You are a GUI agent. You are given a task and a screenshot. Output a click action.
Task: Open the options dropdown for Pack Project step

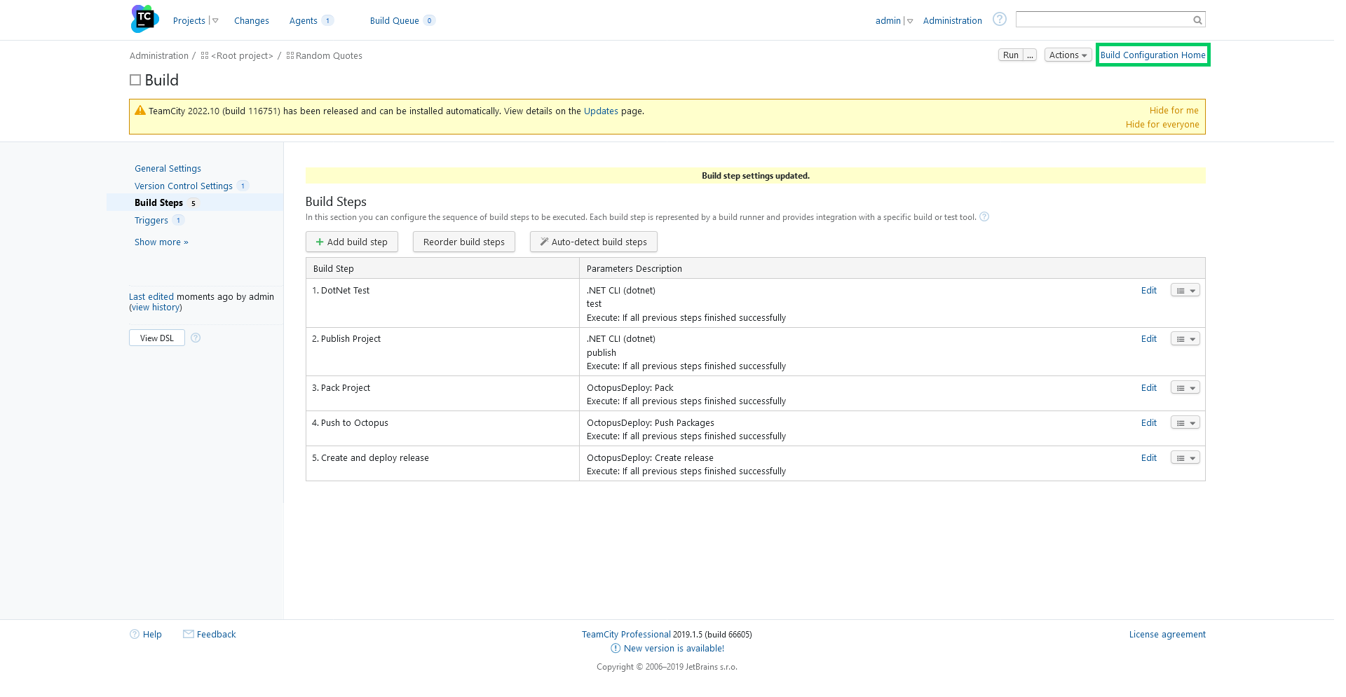(1185, 388)
